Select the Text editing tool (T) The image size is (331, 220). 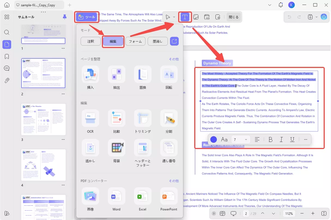click(185, 17)
